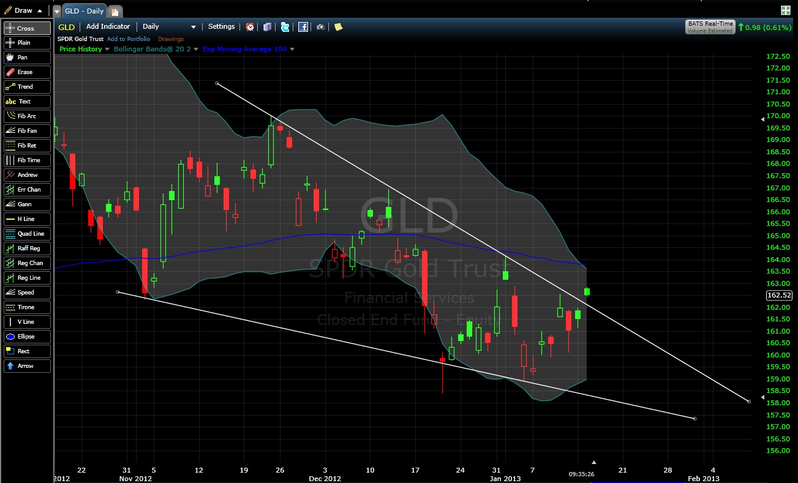Screen dimensions: 798x483
Task: Select the Ellipse drawing tool
Action: 26,337
